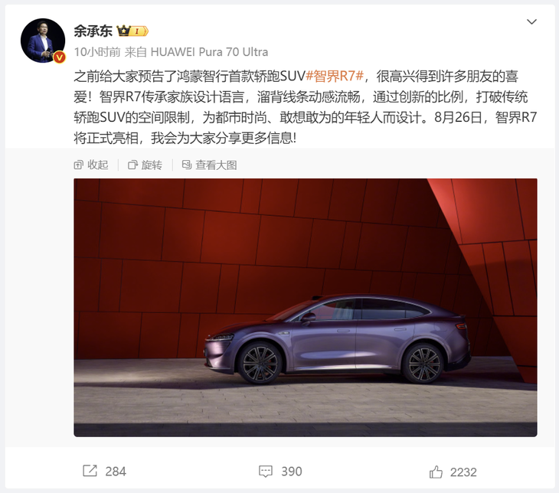This screenshot has height=493, width=559.
Task: Collapse the image with 收起
Action: point(91,165)
